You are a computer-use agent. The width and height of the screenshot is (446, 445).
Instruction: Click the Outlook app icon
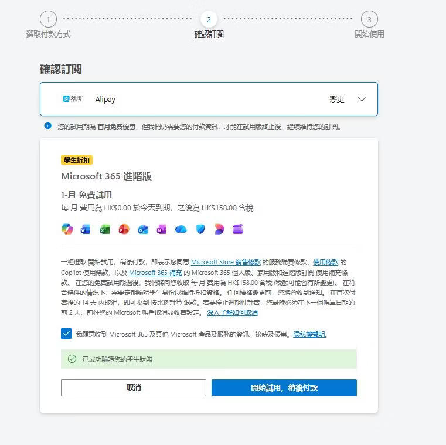point(143,229)
